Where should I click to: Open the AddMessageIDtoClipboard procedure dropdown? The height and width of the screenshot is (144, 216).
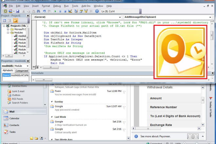coord(210,17)
